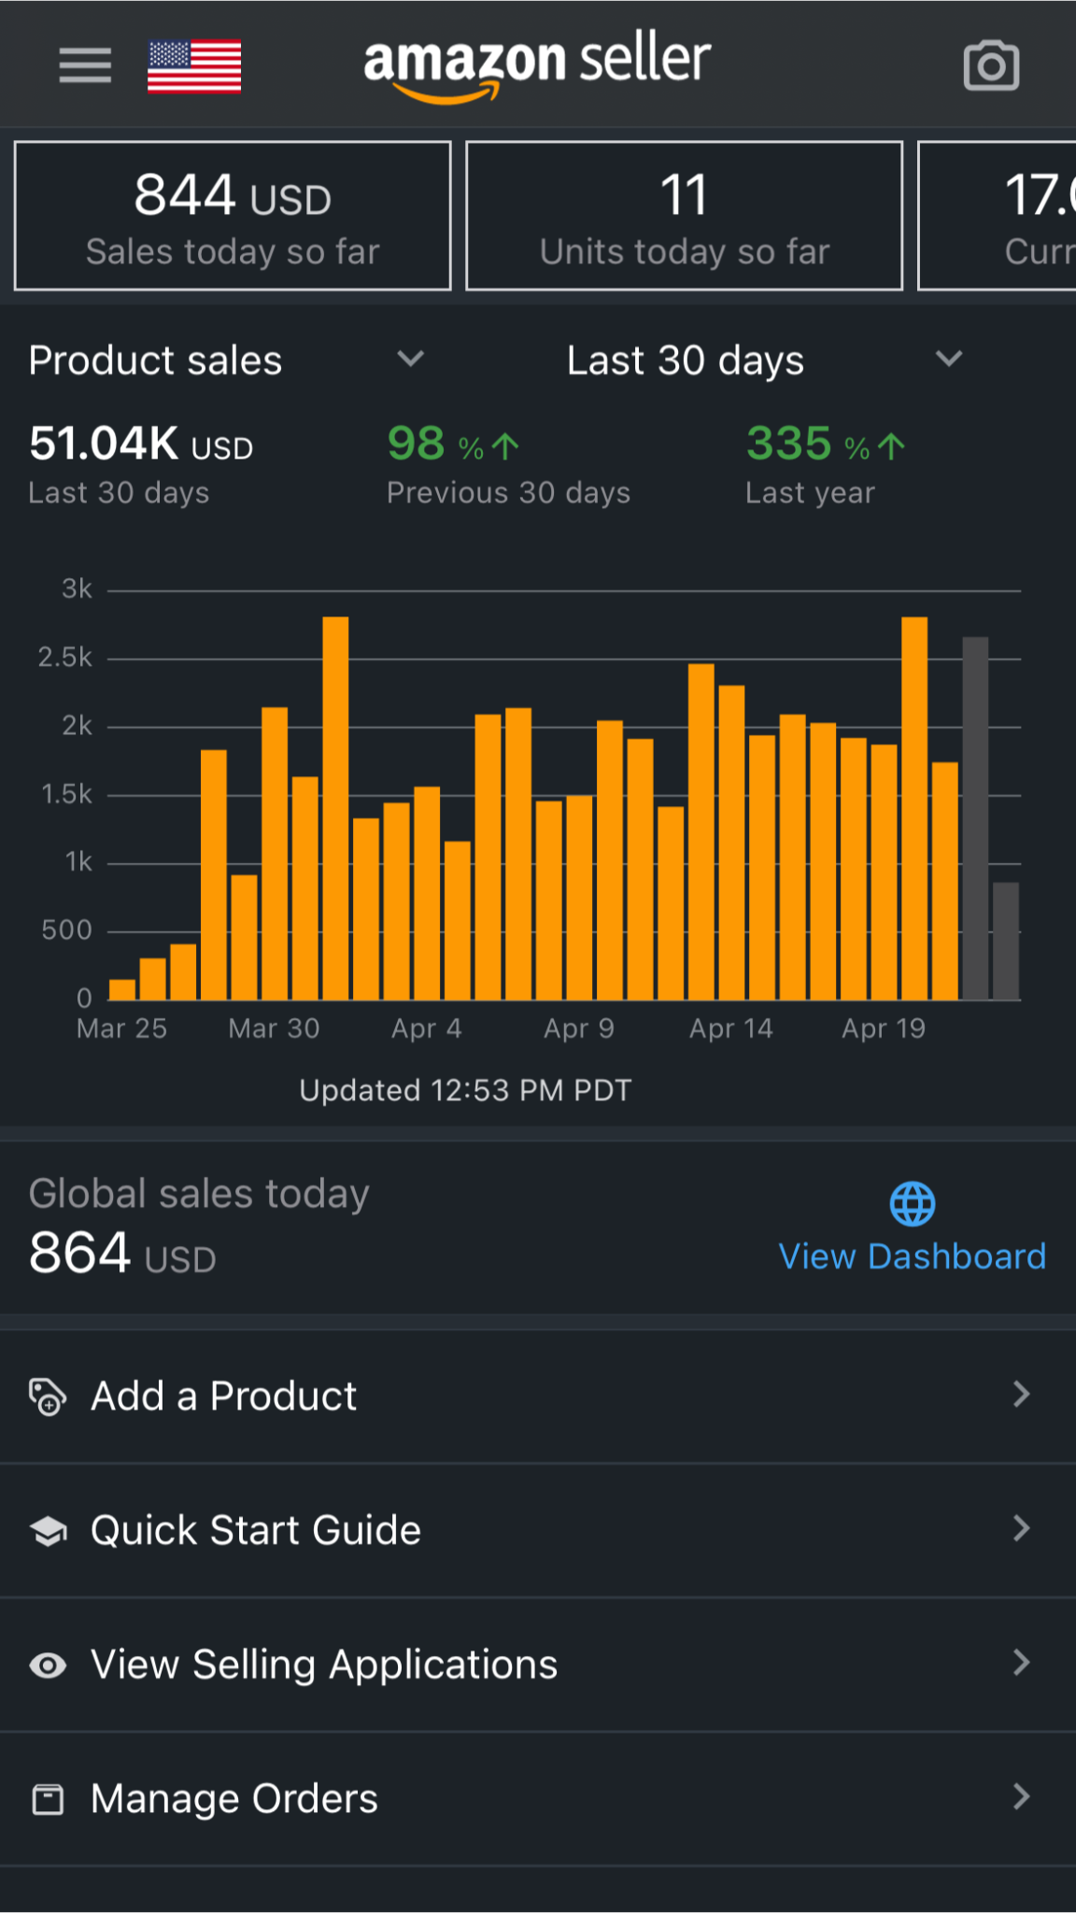Tap the Add a Product tag icon
1076x1913 pixels.
pos(48,1396)
